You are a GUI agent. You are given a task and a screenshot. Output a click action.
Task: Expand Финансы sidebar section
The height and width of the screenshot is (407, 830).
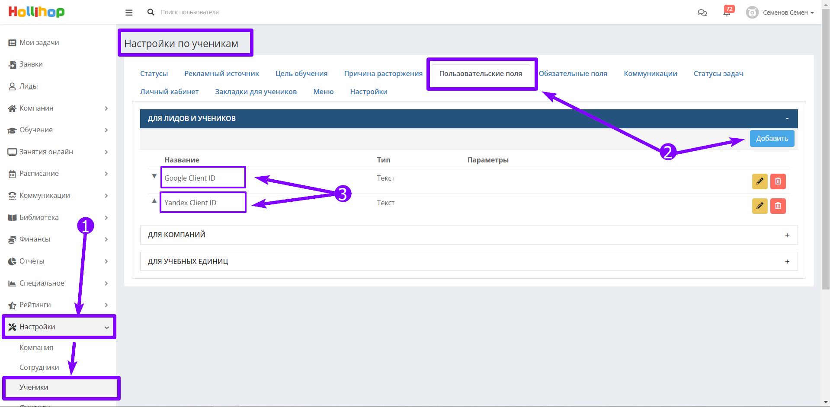tap(58, 239)
